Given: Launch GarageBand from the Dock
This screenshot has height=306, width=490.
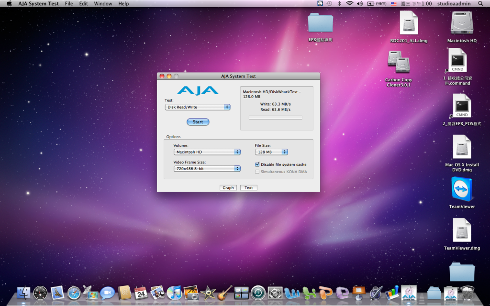Looking at the screenshot, I should coord(225,293).
